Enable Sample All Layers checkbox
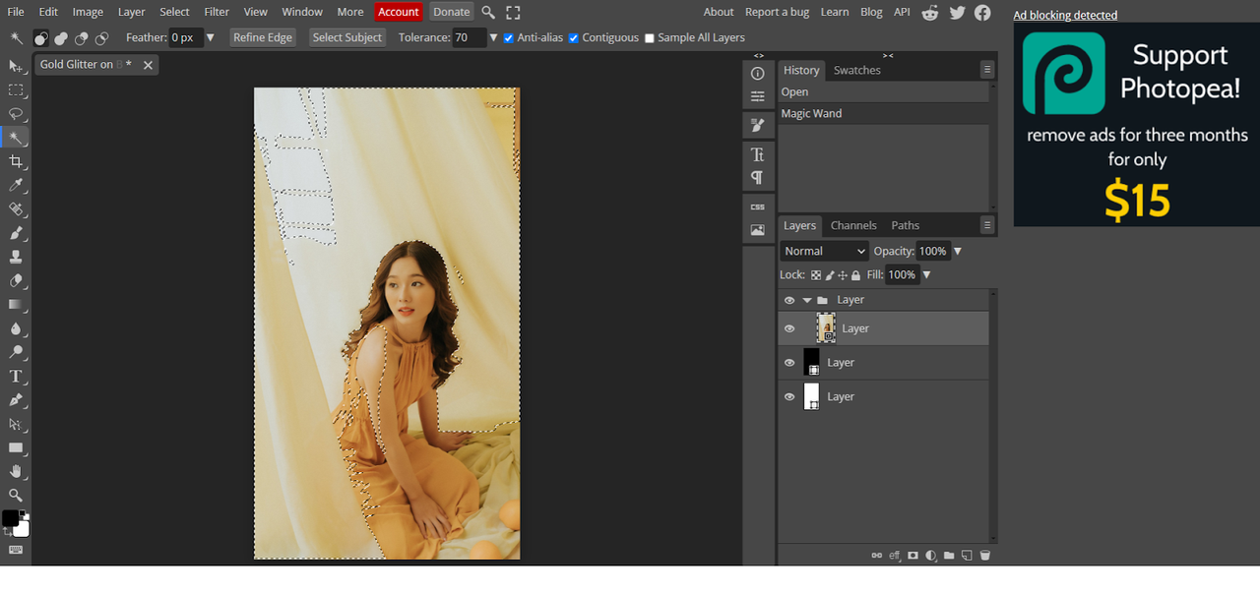1260x591 pixels. point(649,38)
